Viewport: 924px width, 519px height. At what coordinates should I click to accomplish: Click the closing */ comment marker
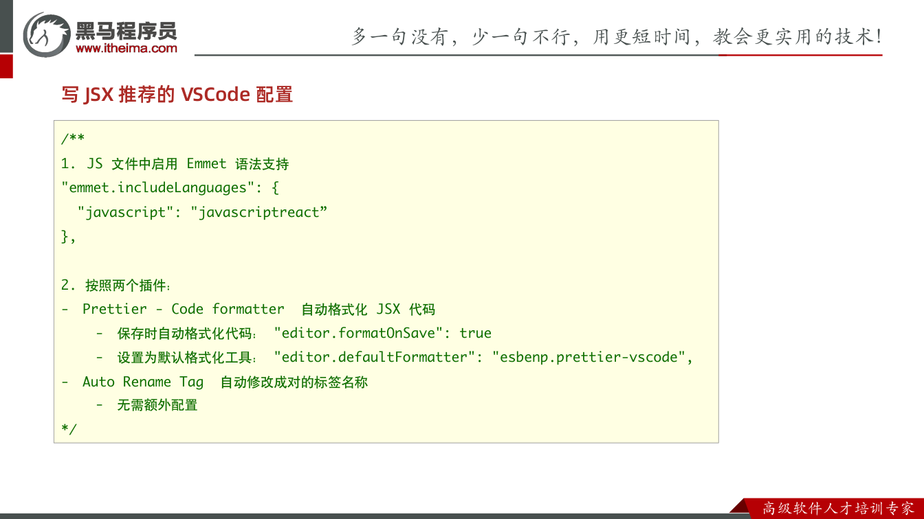point(69,429)
